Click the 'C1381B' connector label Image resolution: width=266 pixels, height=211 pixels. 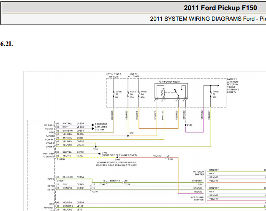click(x=61, y=159)
